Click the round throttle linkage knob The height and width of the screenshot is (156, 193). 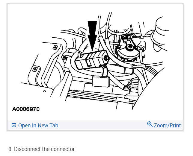130,47
